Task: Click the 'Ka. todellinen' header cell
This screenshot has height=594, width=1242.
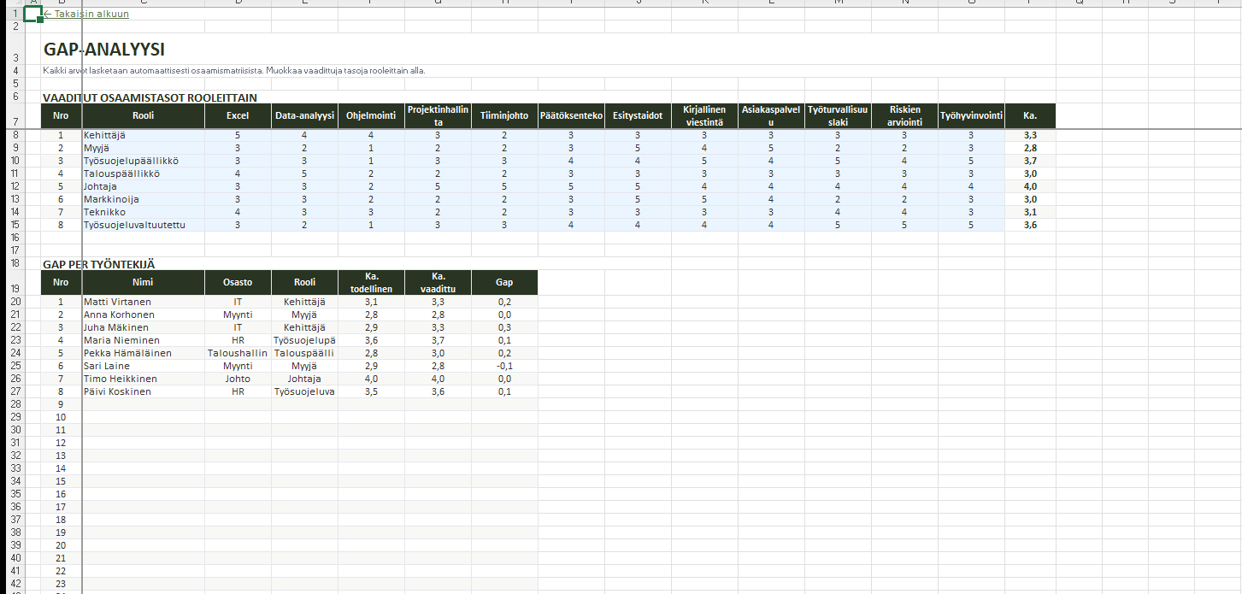Action: 371,283
